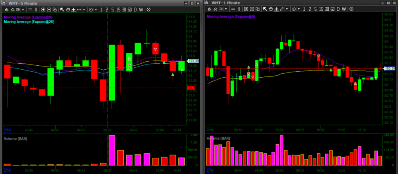Select the hand pan tool in 5 Minute chart
Image resolution: width=398 pixels, height=174 pixels.
[x=68, y=9]
